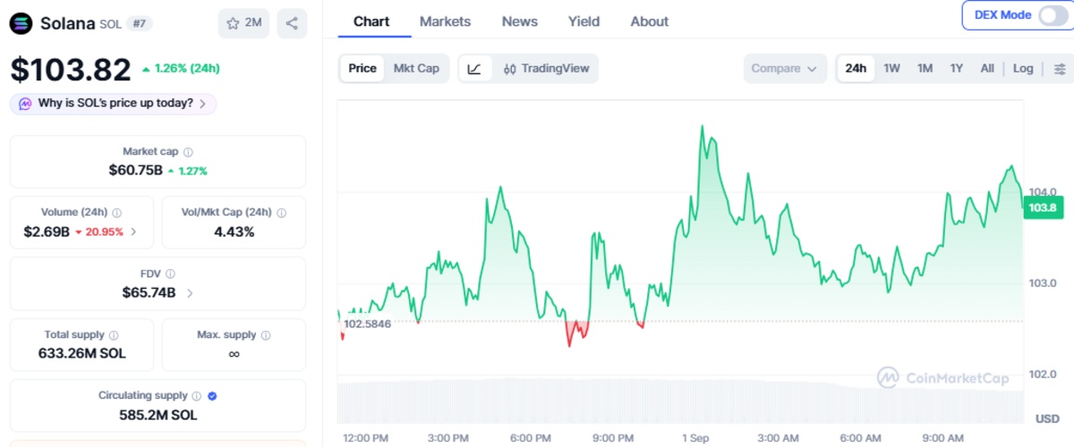This screenshot has width=1074, height=447.
Task: Click the 9:00 AM time axis label
Action: 942,438
